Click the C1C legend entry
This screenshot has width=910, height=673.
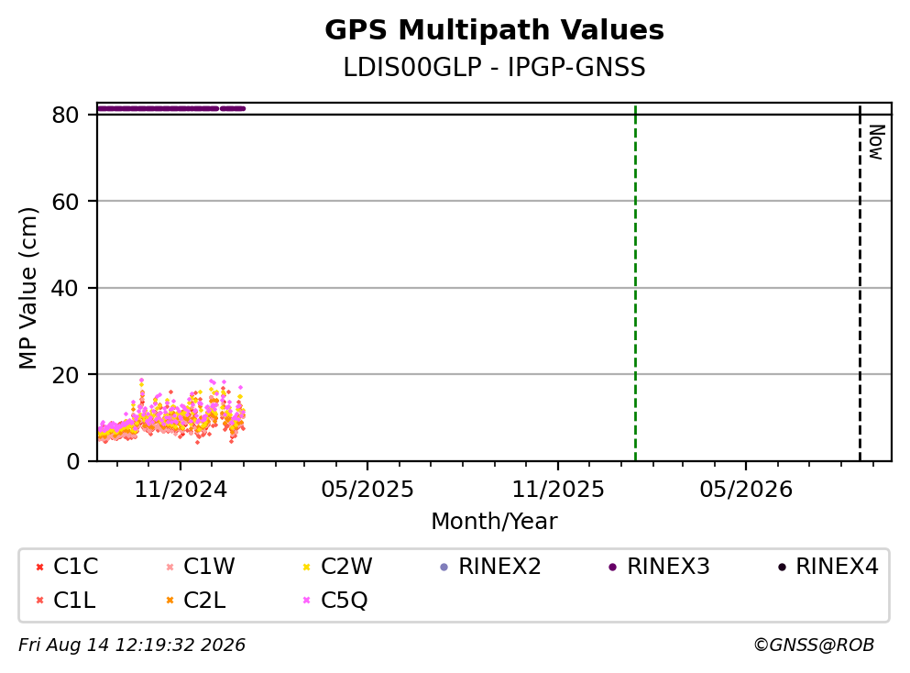click(67, 566)
